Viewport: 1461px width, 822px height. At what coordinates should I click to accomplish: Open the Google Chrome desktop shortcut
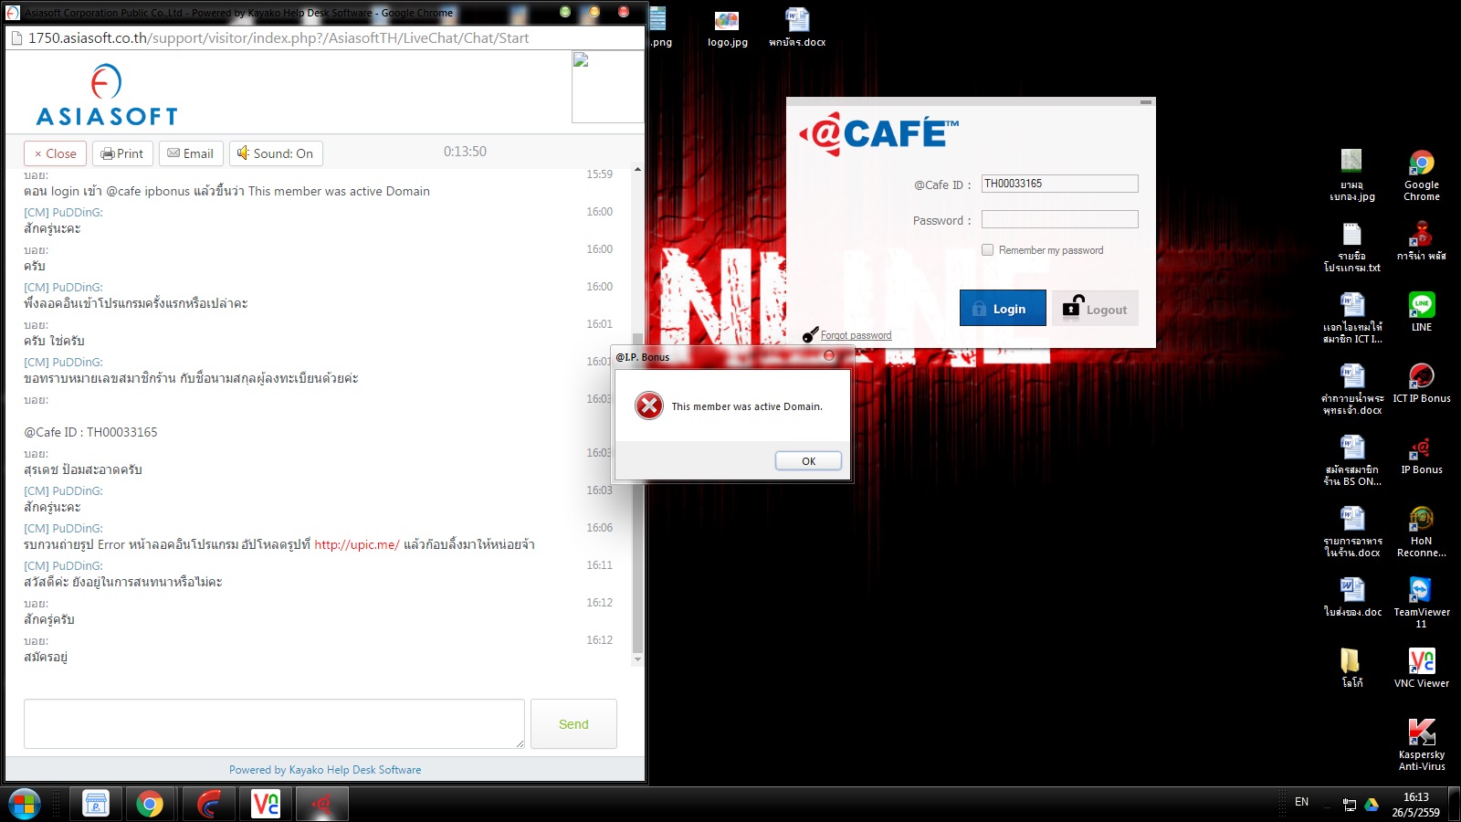[1422, 175]
